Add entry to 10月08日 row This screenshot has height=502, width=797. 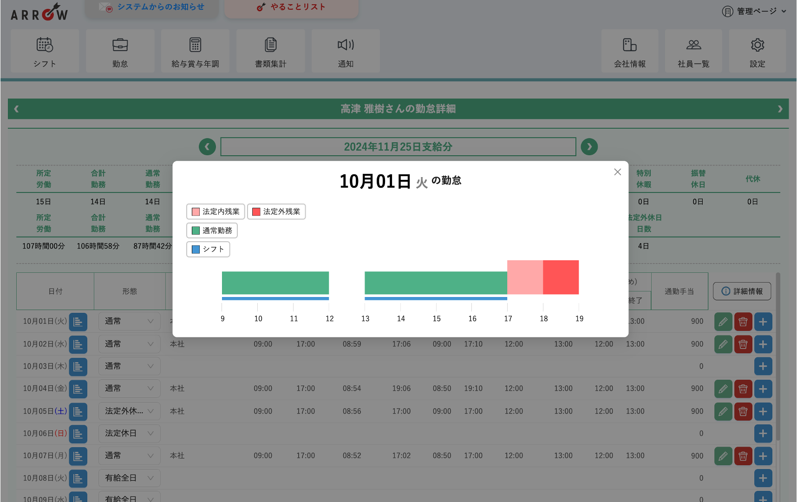tap(763, 478)
